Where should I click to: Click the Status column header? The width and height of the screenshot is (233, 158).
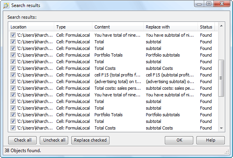(206, 27)
